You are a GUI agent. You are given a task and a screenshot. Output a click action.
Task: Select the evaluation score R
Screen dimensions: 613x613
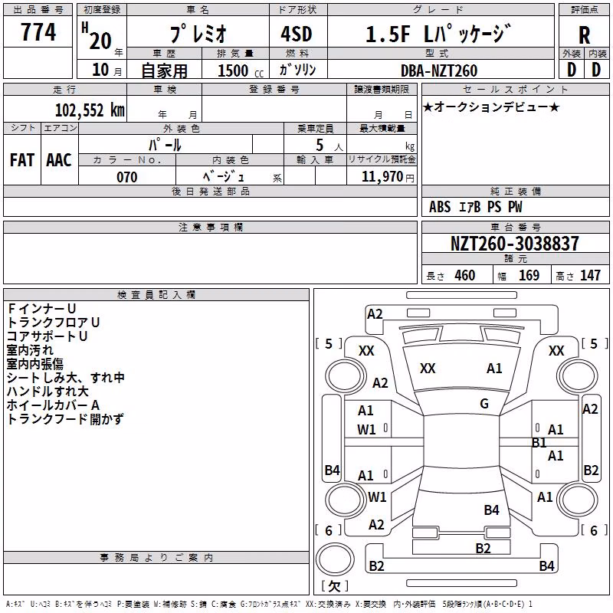click(584, 35)
